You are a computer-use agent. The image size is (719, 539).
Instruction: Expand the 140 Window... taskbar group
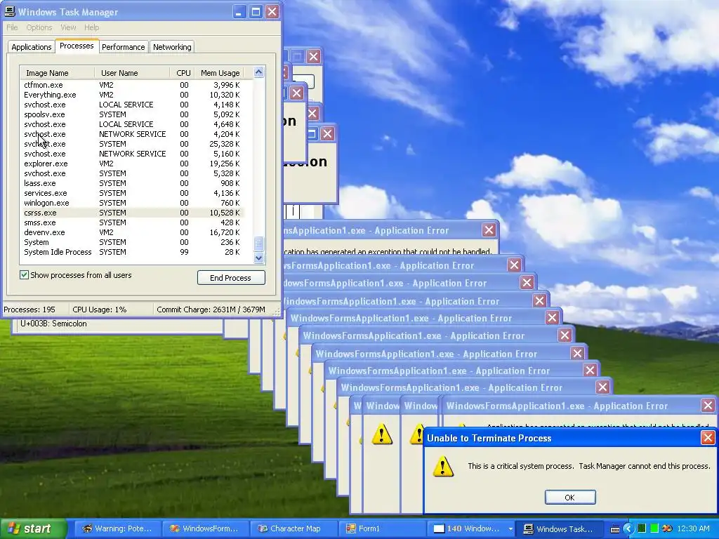pos(472,528)
